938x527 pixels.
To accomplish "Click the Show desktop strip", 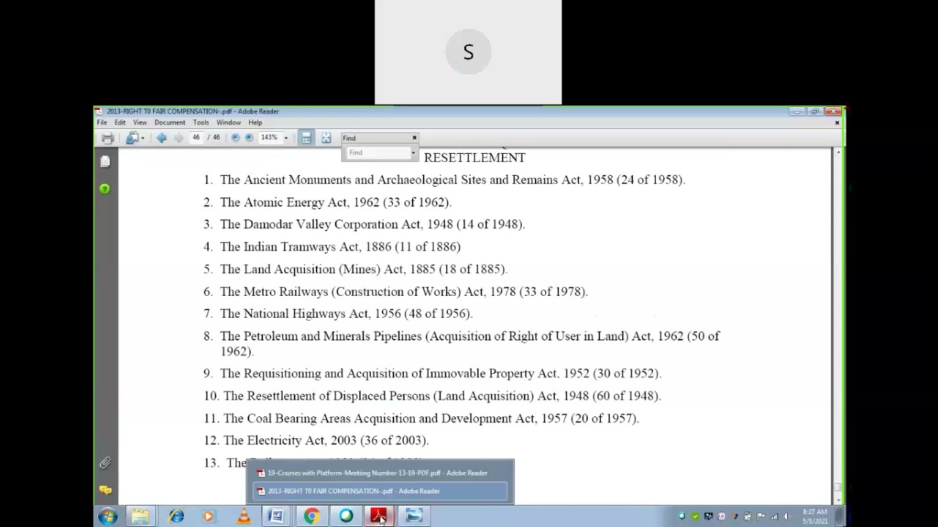I will 841,517.
